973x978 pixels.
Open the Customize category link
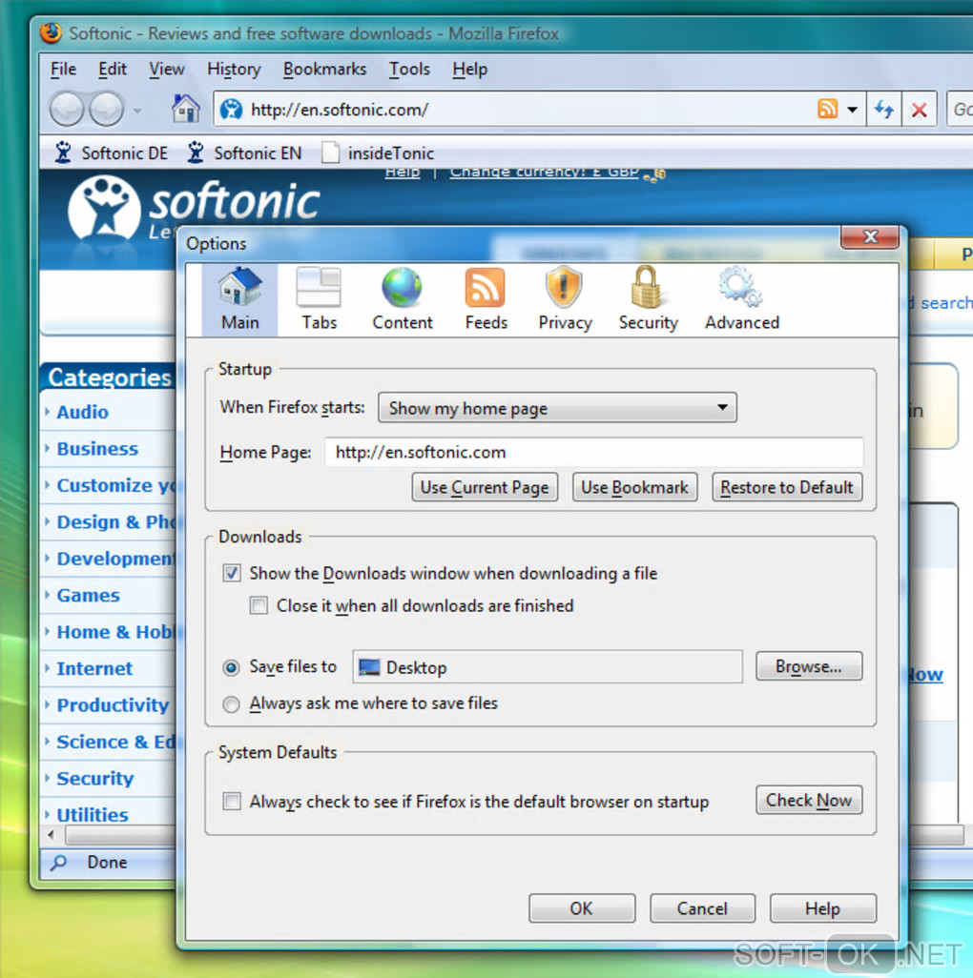(x=115, y=485)
